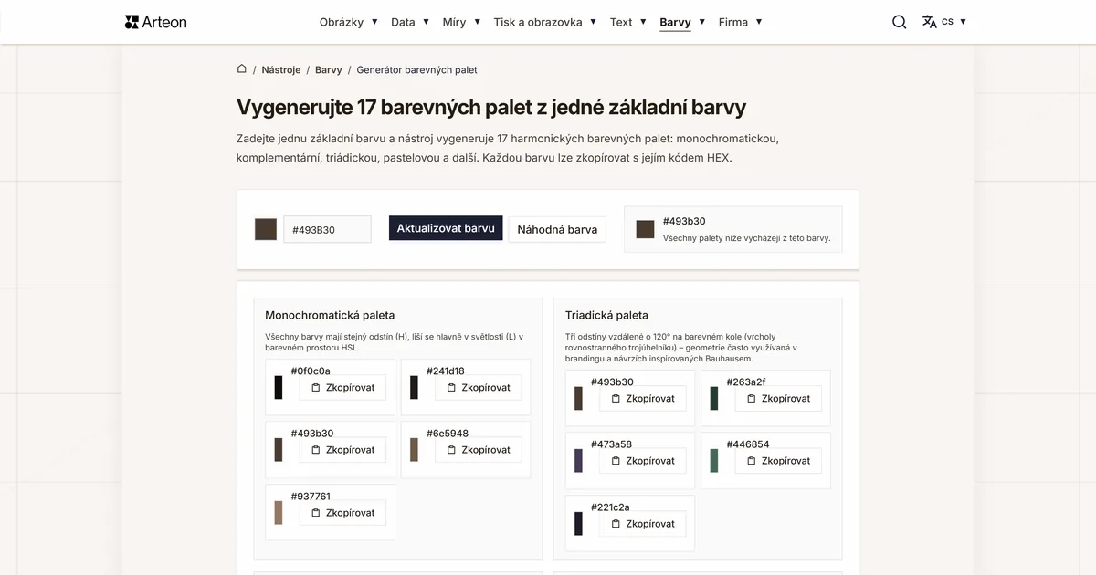Click text 'Všechny palety níže vycházejí z této barvy.'
This screenshot has height=575, width=1096.
(746, 238)
